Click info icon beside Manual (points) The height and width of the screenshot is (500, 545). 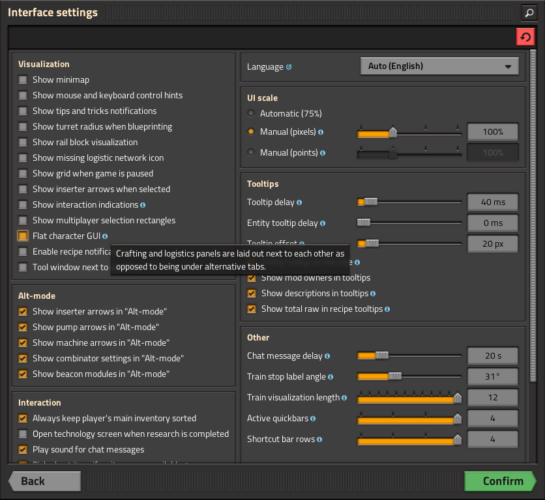[x=323, y=153]
